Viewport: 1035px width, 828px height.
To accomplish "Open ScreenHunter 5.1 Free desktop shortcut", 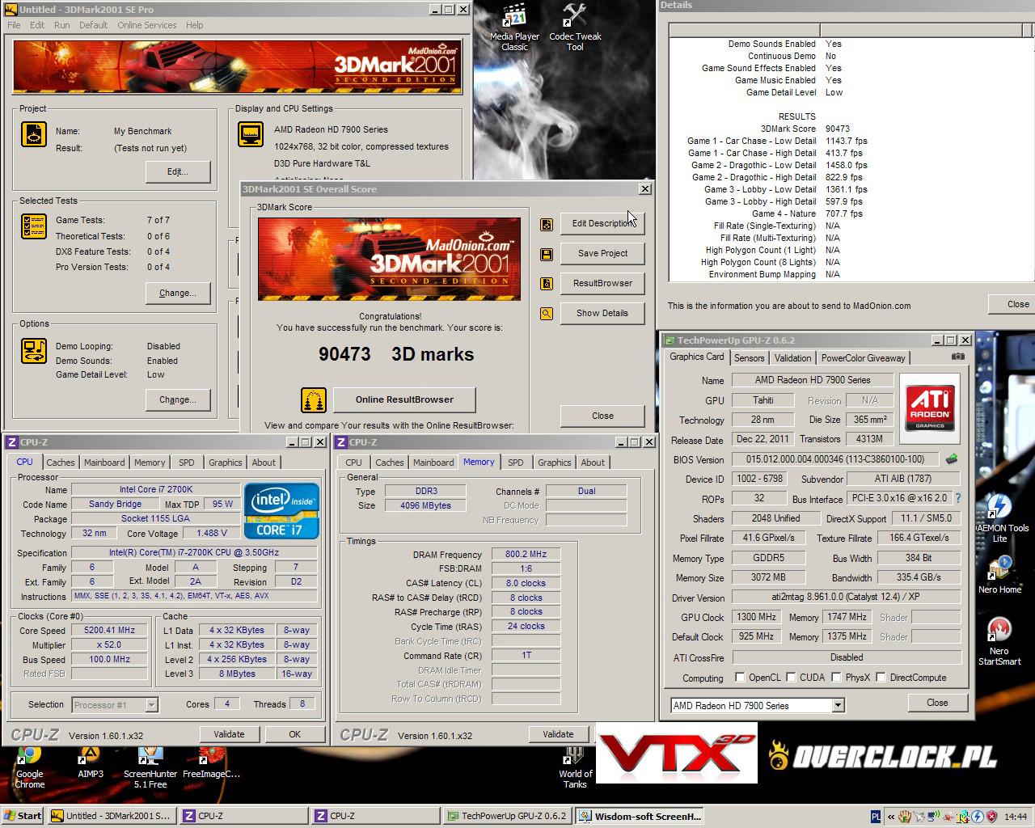I will pyautogui.click(x=150, y=767).
